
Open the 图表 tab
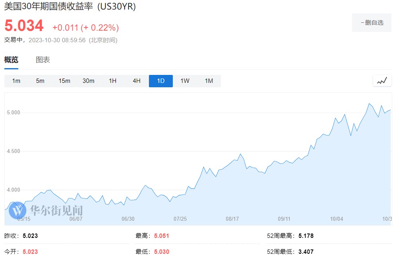coord(43,60)
